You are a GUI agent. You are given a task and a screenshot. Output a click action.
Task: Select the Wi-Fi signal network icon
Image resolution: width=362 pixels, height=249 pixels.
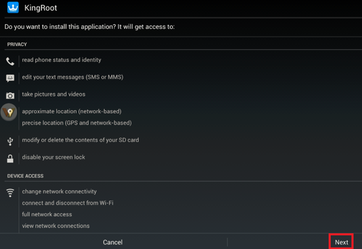tap(10, 193)
